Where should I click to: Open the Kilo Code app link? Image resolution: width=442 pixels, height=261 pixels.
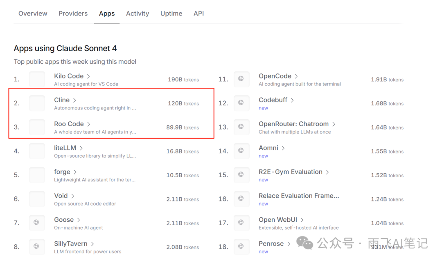click(x=69, y=76)
